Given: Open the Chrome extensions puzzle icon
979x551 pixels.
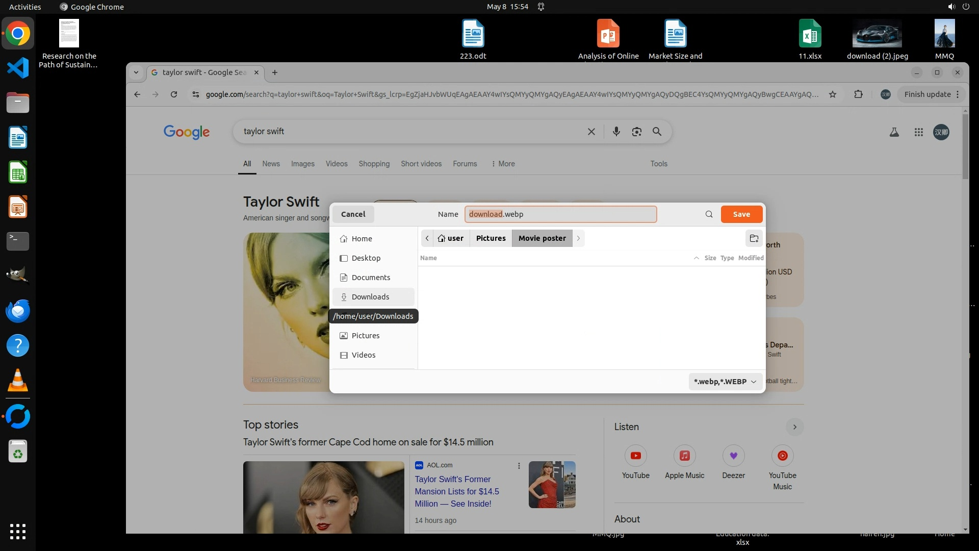Looking at the screenshot, I should (x=858, y=94).
